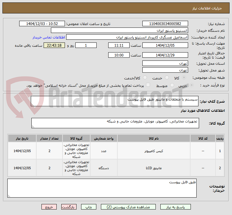
Task: Click quantity 2 in کیس کامپیوتر row
Action: [49, 151]
